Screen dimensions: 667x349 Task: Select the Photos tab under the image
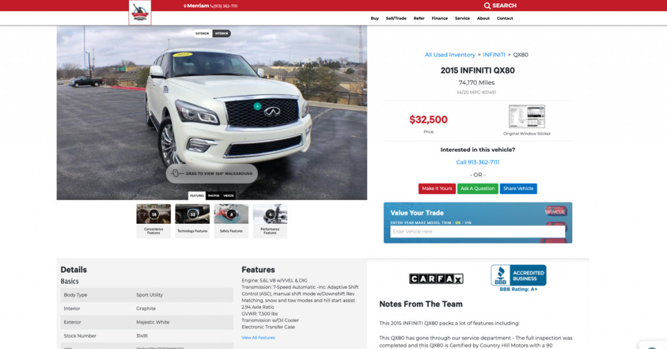(x=214, y=195)
